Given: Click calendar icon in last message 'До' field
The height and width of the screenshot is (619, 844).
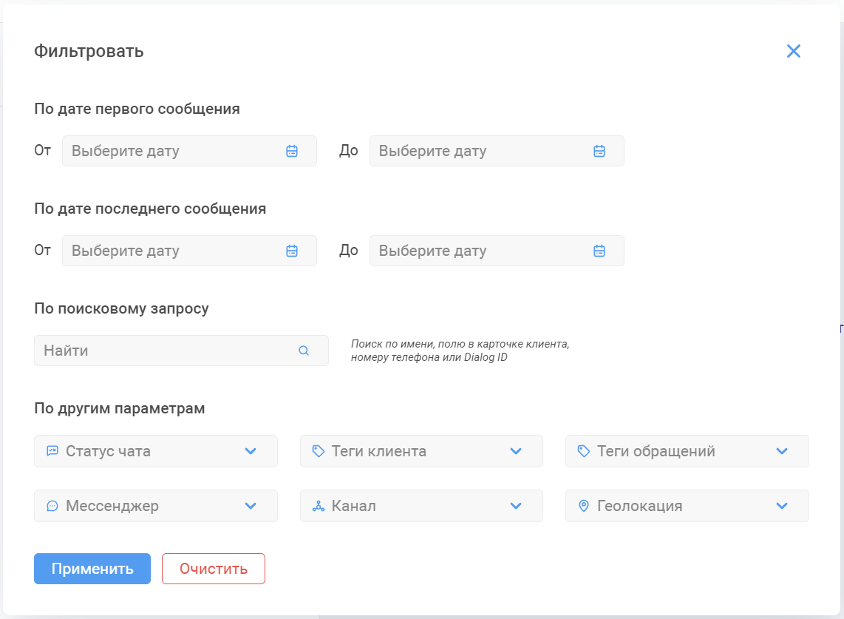Looking at the screenshot, I should (x=599, y=251).
